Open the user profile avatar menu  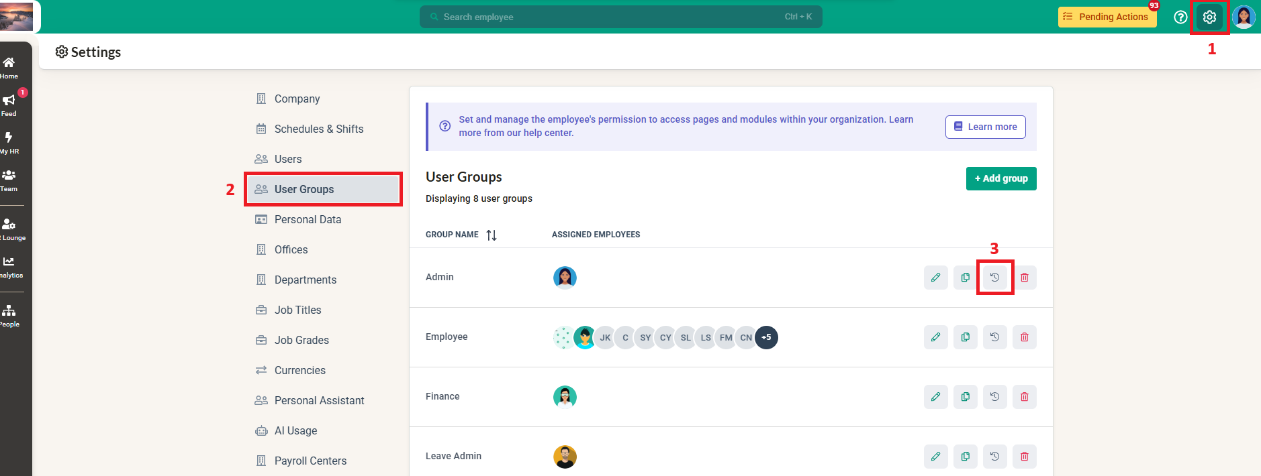[x=1244, y=17]
